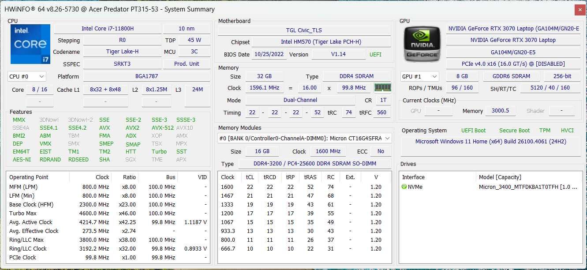Viewport: 587px width, 270px height.
Task: Click the BIOS version V1.14 field
Action: 338,54
